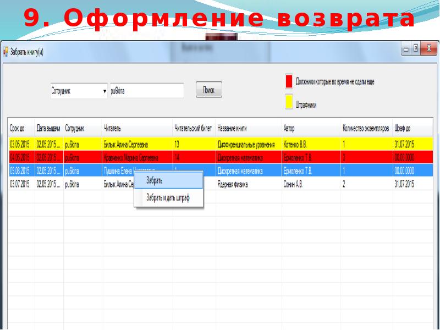Choose Забрать и дать штраф menu entry
Image resolution: width=440 pixels, height=330 pixels.
(x=169, y=198)
